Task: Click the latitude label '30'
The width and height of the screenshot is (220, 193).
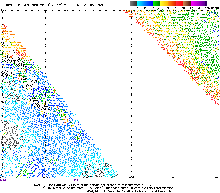Action: pyautogui.click(x=2, y=10)
